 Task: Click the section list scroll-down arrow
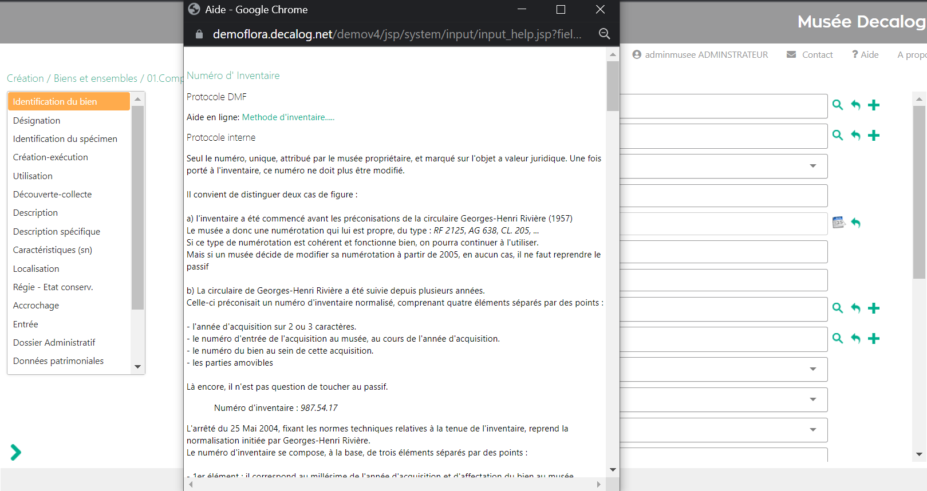(137, 367)
